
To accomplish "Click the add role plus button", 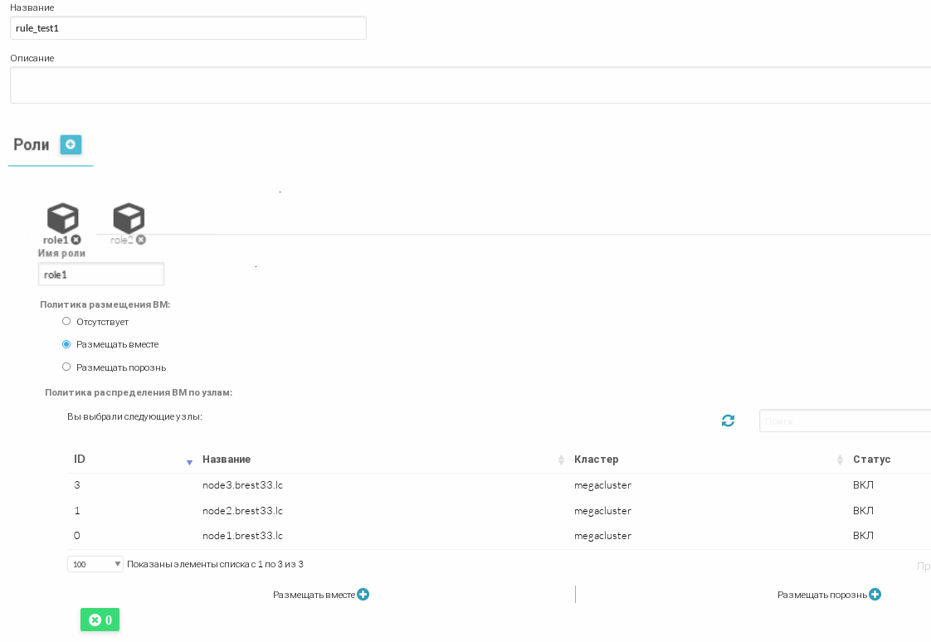I will point(71,144).
